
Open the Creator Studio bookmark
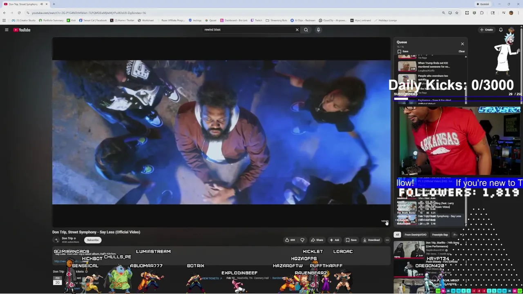click(25, 20)
